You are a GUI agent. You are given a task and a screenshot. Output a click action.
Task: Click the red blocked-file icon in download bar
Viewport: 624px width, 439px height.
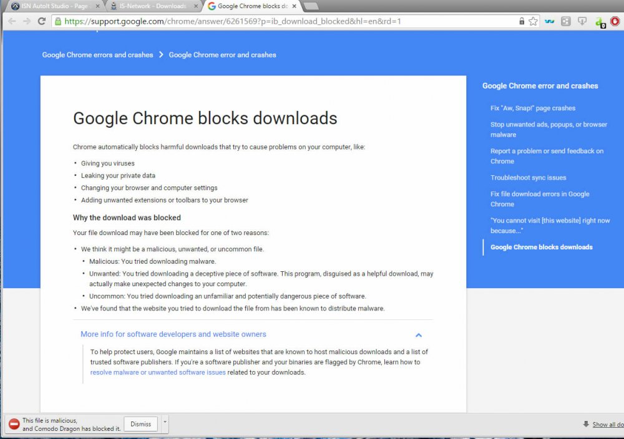click(x=14, y=424)
